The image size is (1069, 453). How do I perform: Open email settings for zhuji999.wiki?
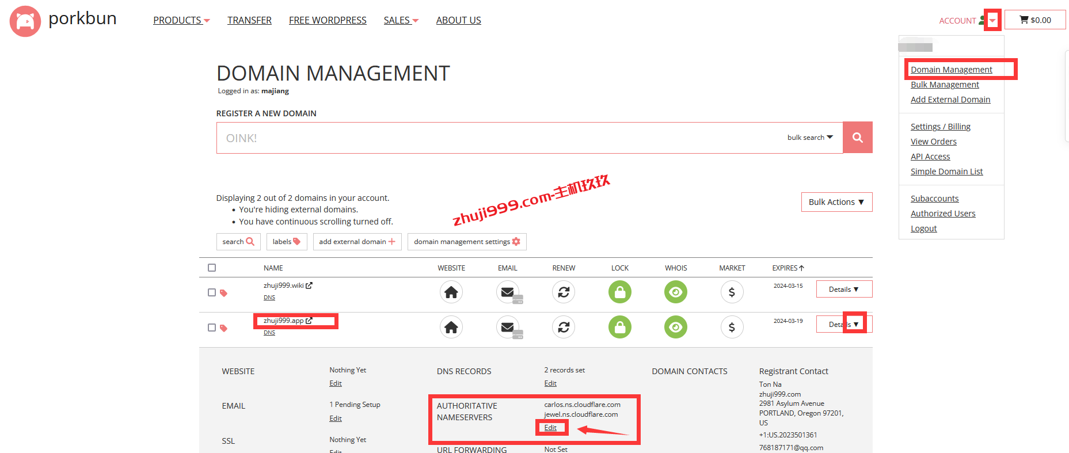(x=509, y=292)
